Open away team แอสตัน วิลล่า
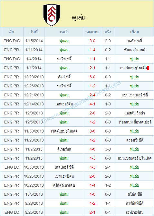 point(135,113)
